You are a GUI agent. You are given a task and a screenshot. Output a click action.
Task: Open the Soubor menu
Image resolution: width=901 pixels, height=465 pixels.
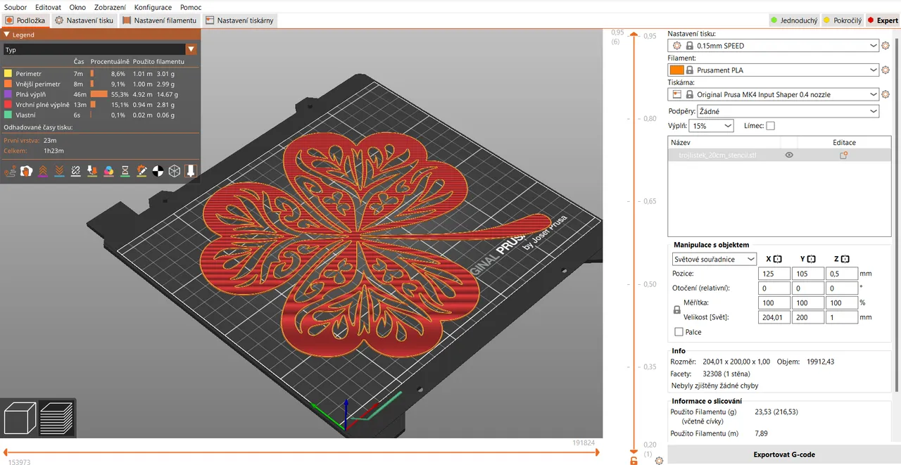(15, 7)
